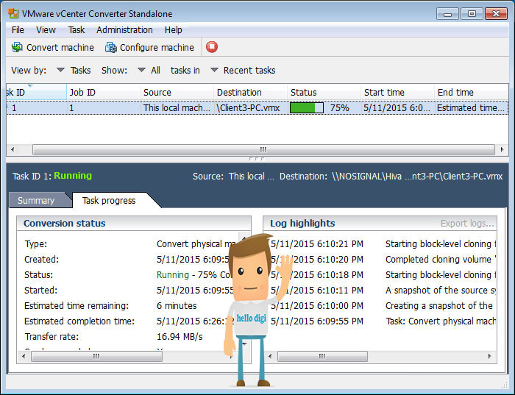Viewport: 515px width, 395px height.
Task: Click the Configure machine toolbar icon
Action: 110,47
